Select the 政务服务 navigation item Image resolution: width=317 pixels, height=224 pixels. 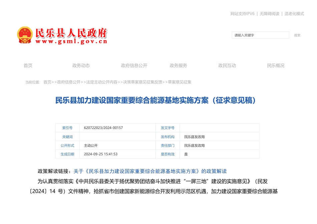click(178, 66)
